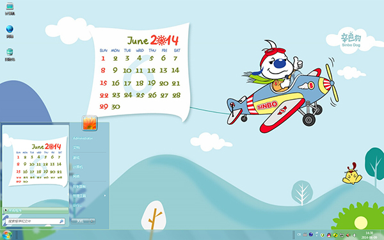Screen dimensions: 384x240
Task: Open Control Panel in the Start menu
Action: coord(79,187)
